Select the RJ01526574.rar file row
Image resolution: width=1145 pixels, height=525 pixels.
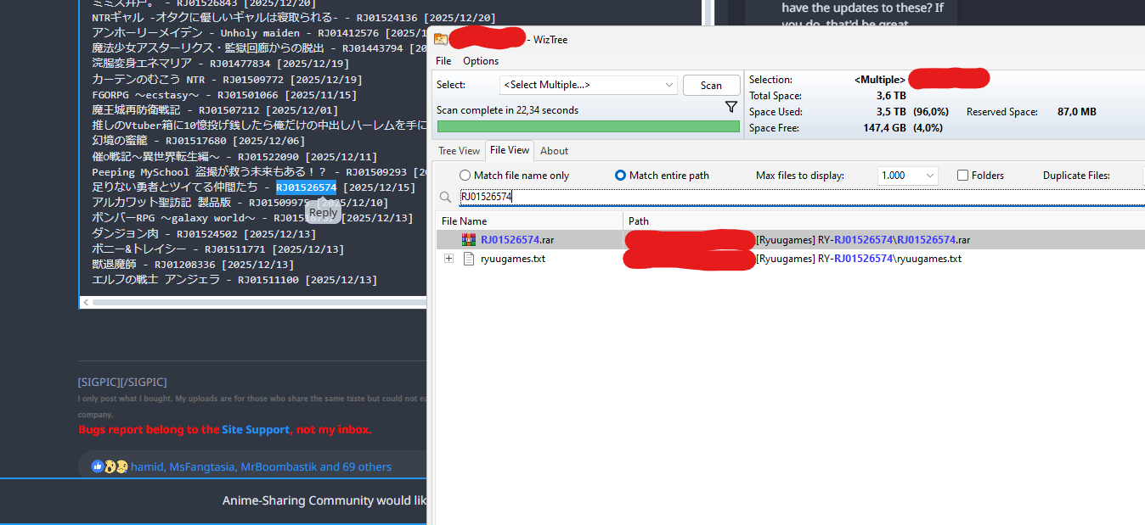pos(791,240)
